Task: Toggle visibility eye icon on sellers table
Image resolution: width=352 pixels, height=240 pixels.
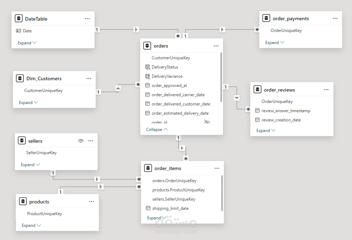Action: click(x=81, y=141)
